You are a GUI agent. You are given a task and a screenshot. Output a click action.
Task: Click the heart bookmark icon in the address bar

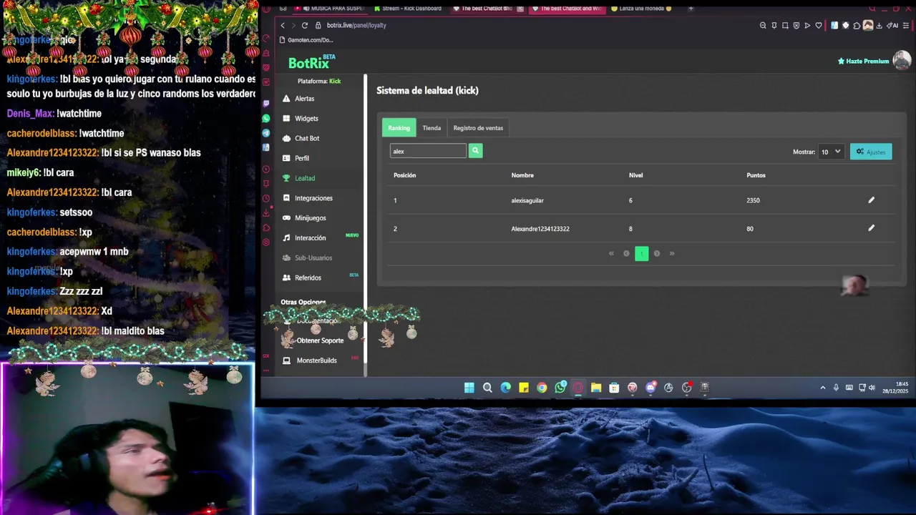tap(819, 25)
